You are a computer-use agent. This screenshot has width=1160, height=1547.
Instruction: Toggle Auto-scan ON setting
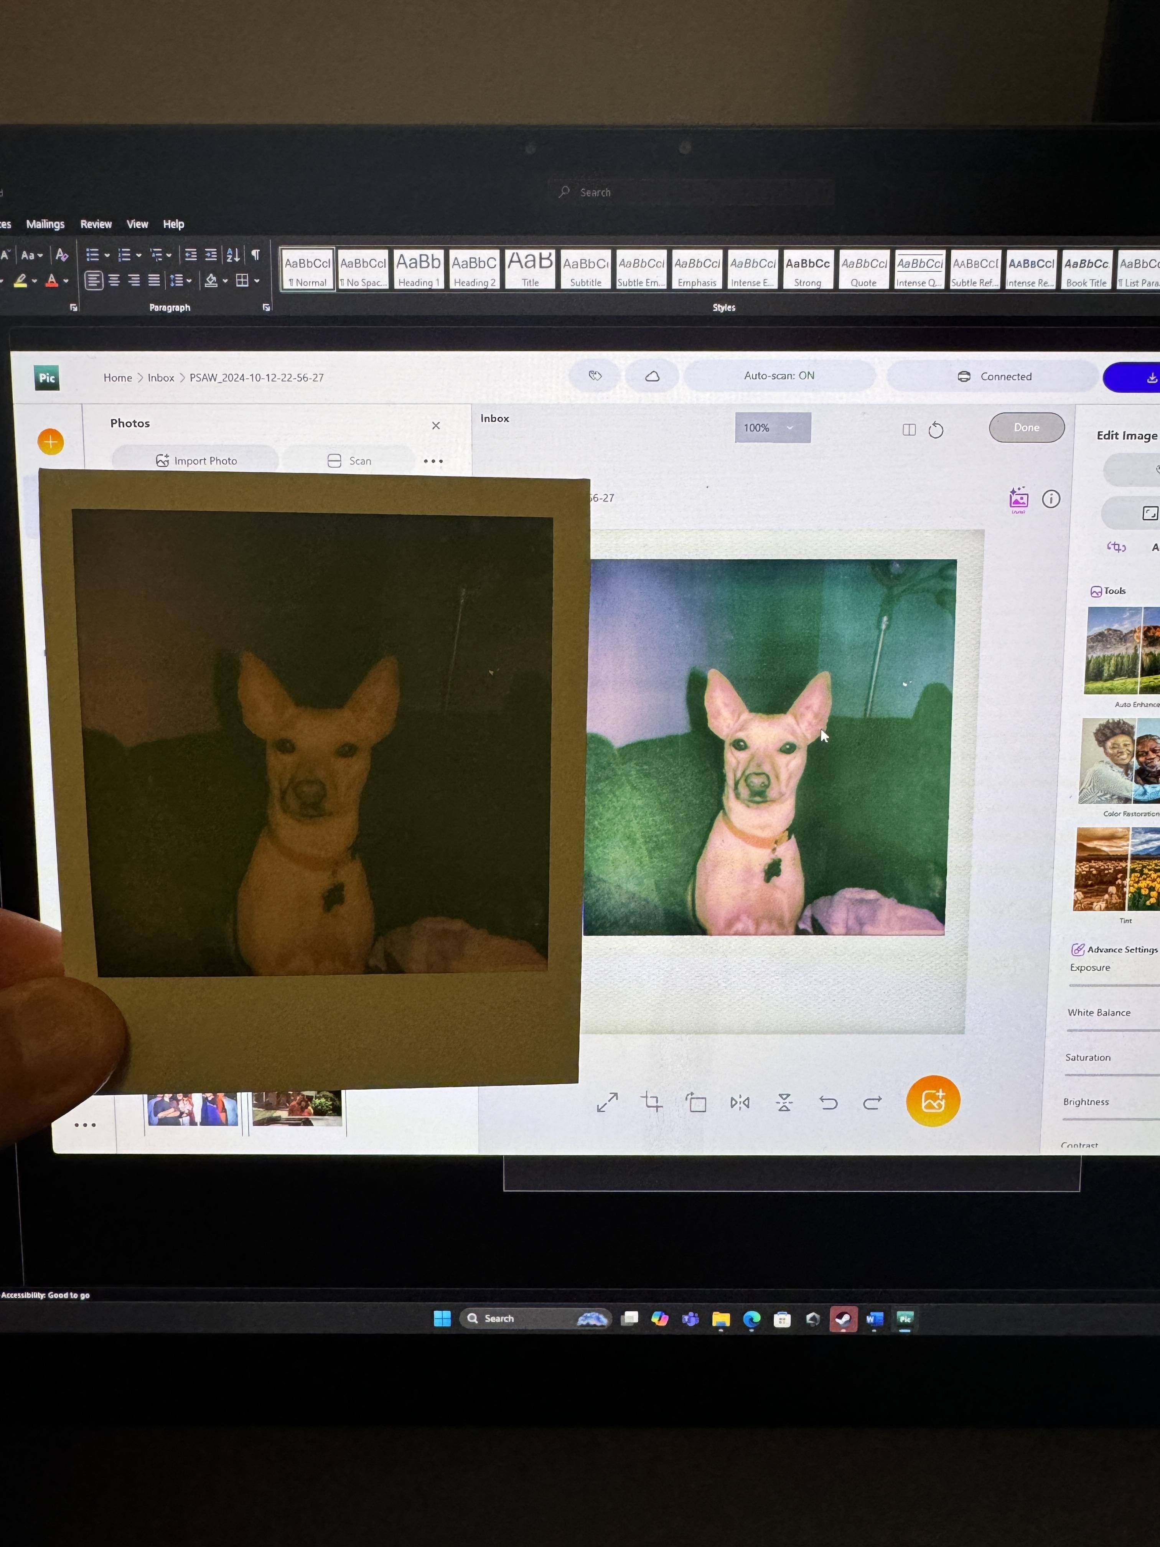click(779, 376)
